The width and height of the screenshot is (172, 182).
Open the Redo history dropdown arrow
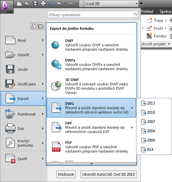point(77,4)
